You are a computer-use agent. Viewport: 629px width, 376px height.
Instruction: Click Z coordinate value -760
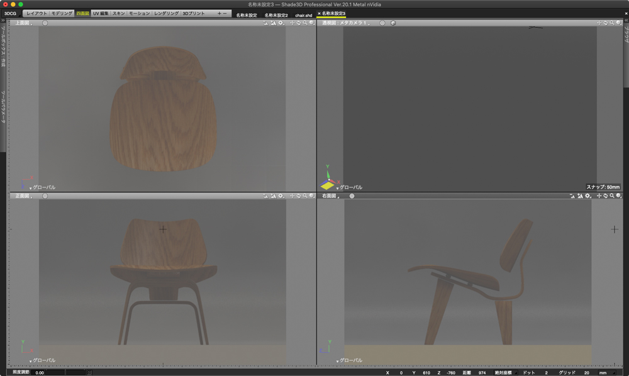click(451, 373)
